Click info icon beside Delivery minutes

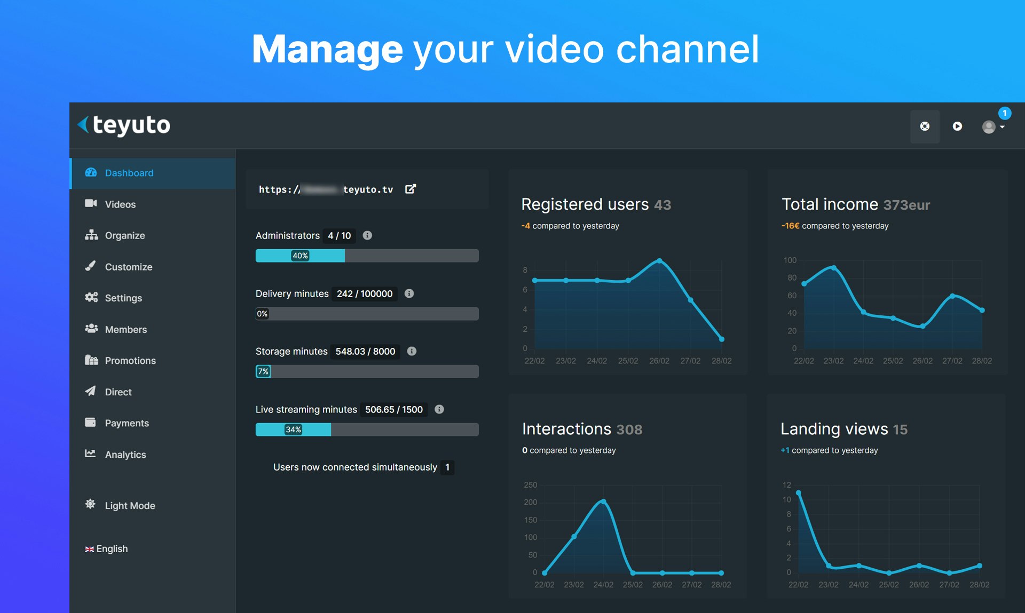409,293
